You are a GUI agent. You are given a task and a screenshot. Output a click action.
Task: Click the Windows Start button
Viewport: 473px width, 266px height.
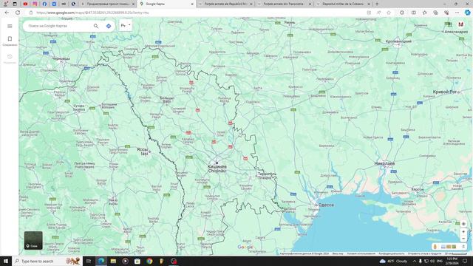tap(6, 261)
